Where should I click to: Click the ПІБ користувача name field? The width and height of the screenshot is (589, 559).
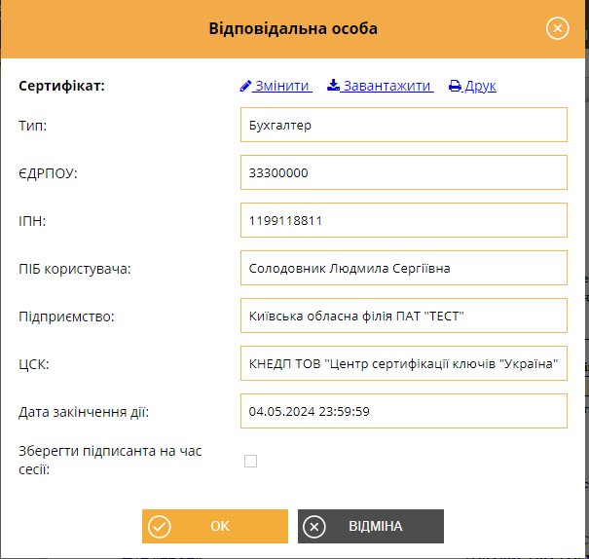[404, 268]
